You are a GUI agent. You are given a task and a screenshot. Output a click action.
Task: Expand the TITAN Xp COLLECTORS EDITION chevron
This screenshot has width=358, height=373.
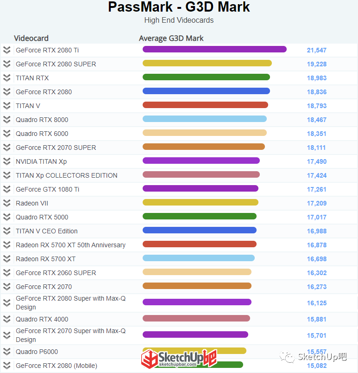click(7, 175)
